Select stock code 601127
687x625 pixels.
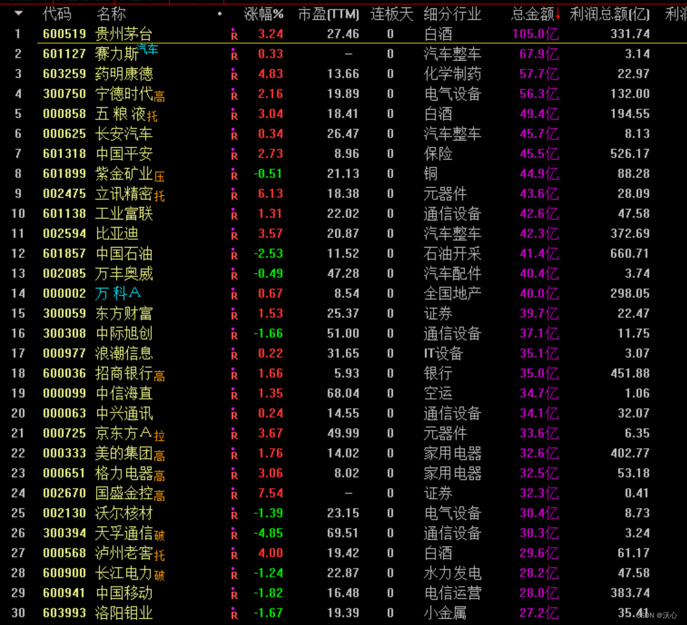tap(64, 54)
